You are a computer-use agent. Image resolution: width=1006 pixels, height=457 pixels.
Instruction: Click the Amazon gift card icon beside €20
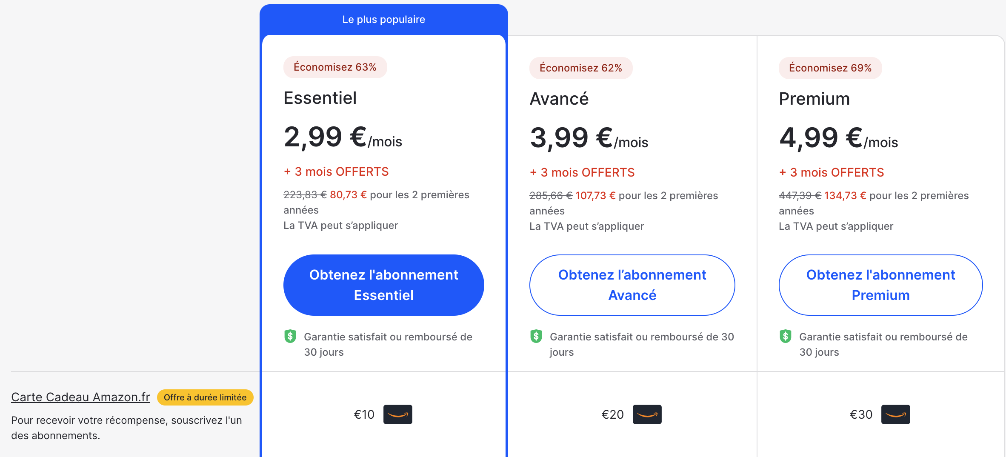647,414
